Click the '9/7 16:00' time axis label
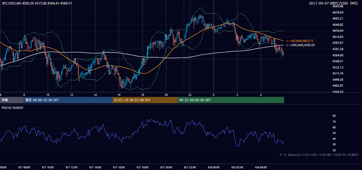Viewport: 362px width, 170px height. (119, 167)
